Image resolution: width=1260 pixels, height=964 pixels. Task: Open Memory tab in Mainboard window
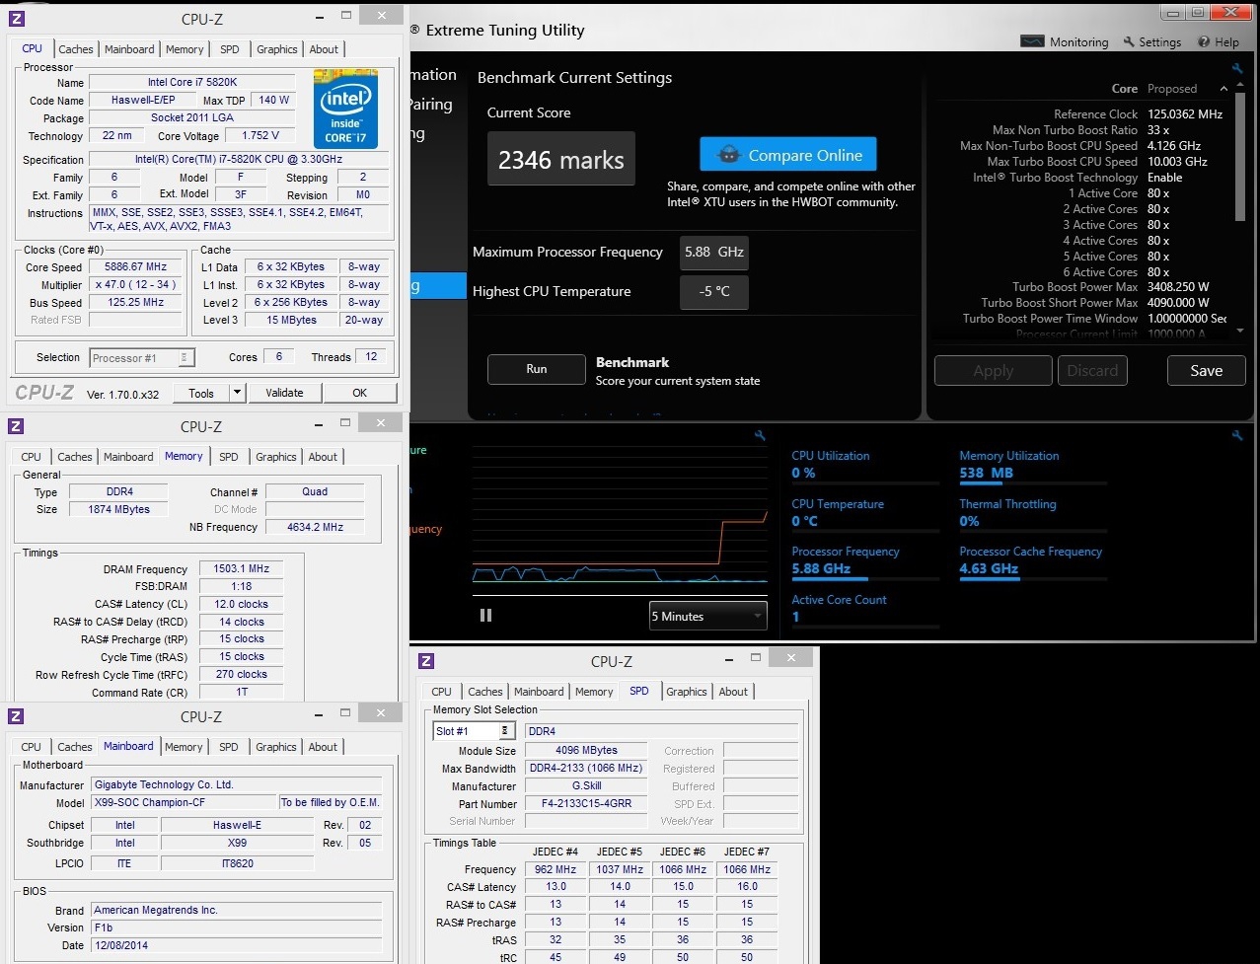[184, 747]
